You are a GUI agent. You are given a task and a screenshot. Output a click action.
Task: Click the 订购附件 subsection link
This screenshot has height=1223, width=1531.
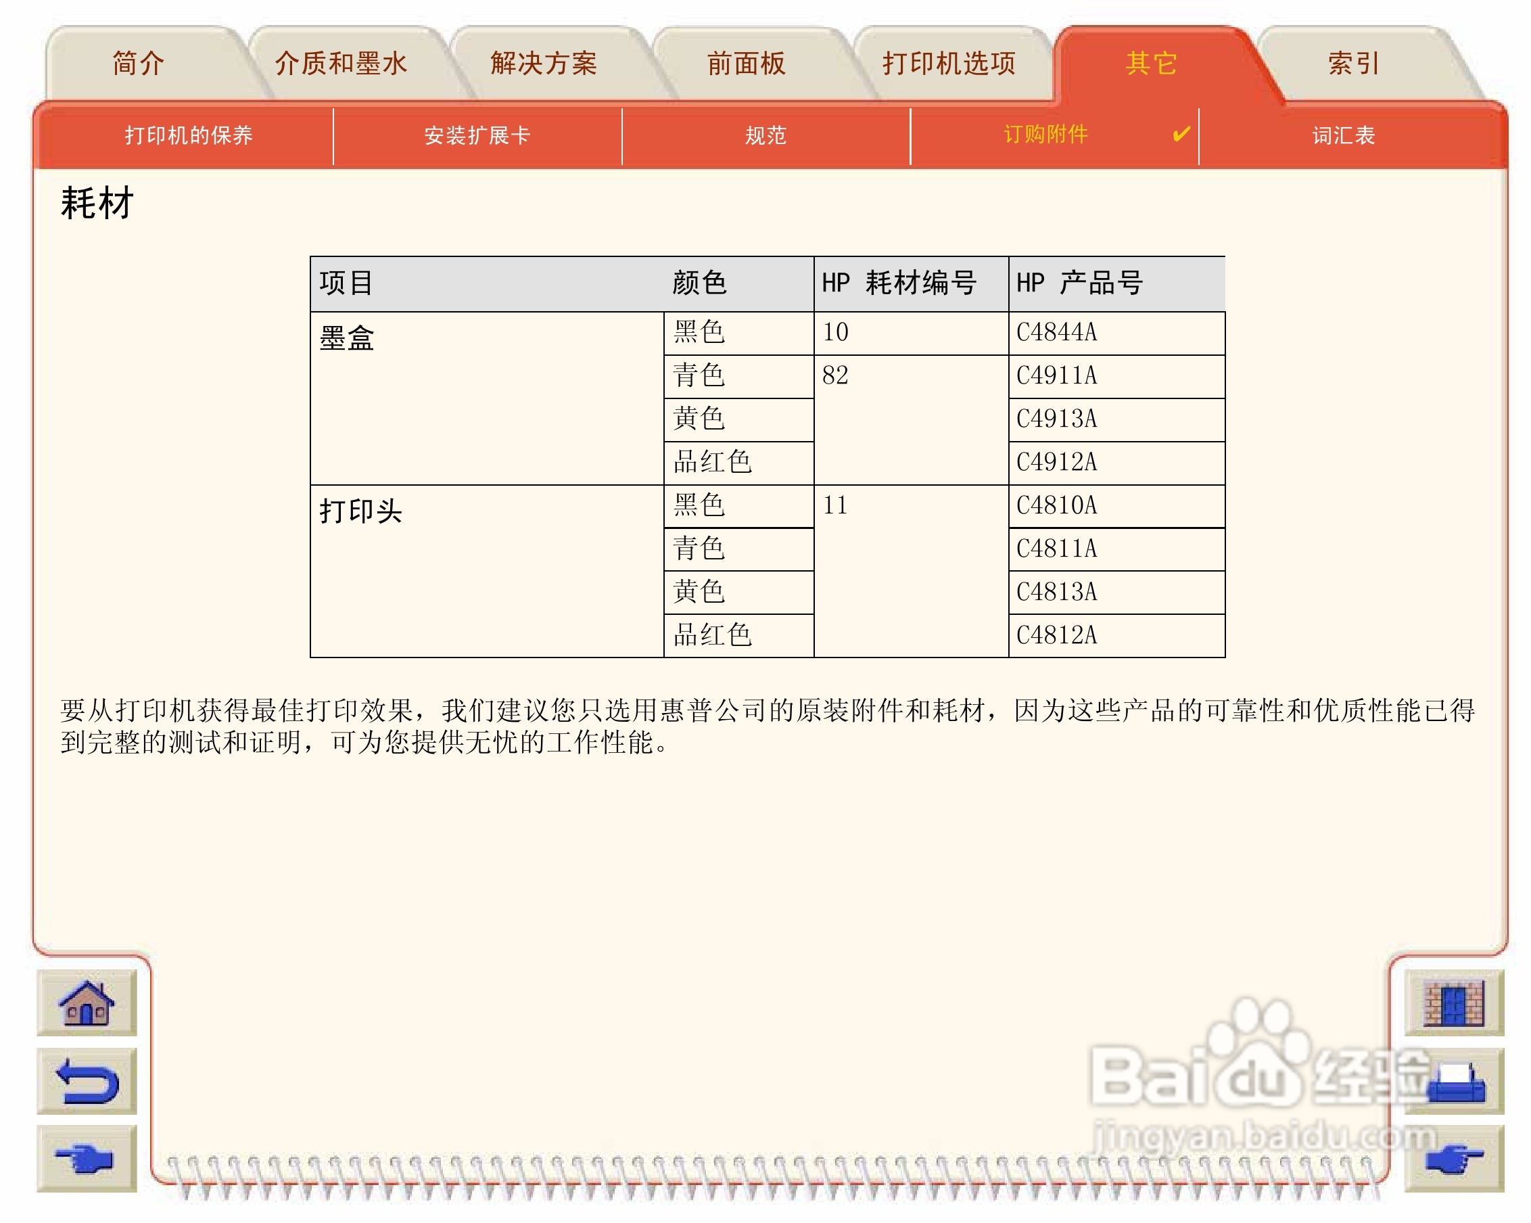pos(1045,134)
